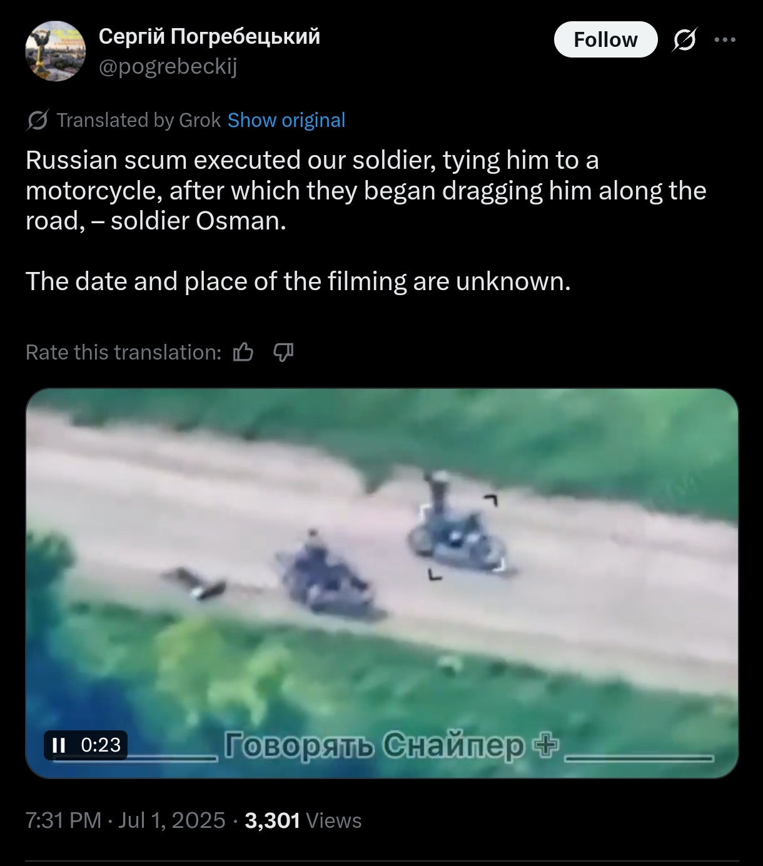
Task: Open display name Сергій Погребецький
Action: 210,36
